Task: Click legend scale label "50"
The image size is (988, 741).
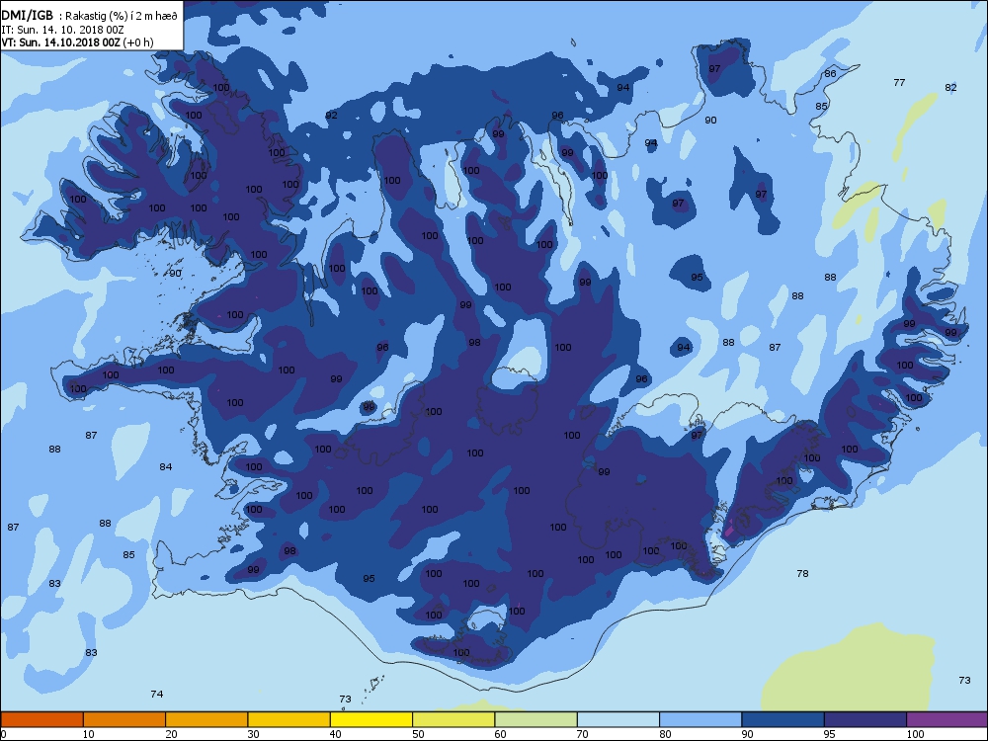Action: click(x=418, y=734)
